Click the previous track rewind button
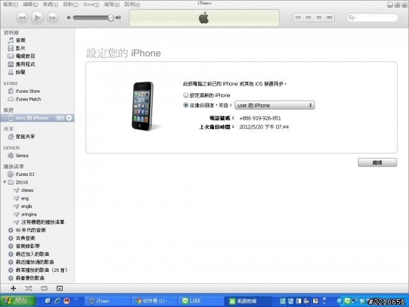The height and width of the screenshot is (307, 409). (22, 18)
